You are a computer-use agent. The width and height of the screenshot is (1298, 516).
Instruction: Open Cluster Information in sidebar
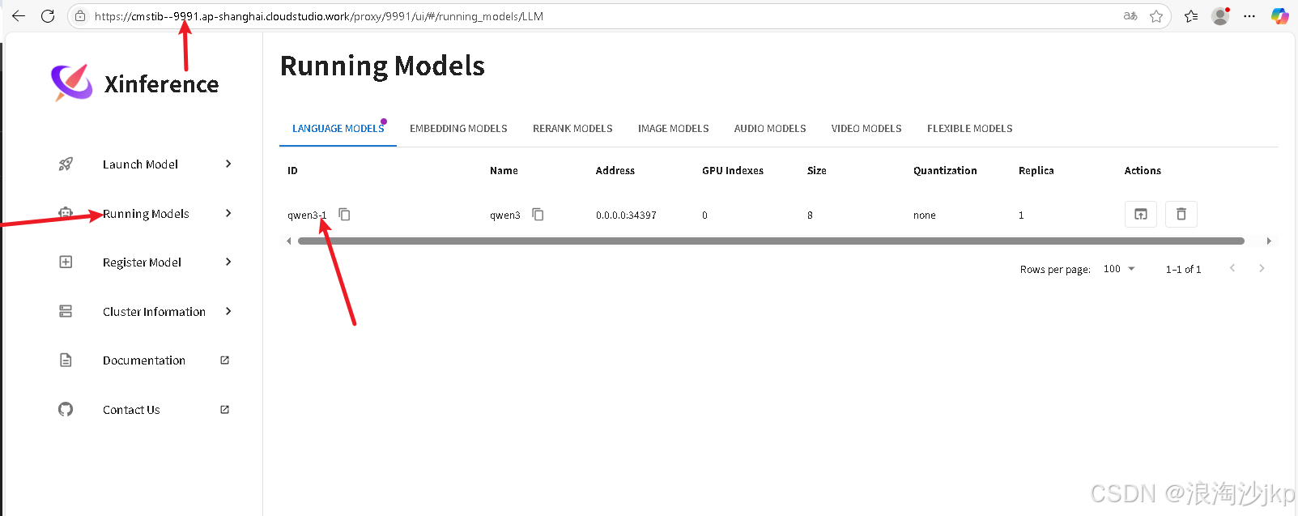(x=154, y=312)
